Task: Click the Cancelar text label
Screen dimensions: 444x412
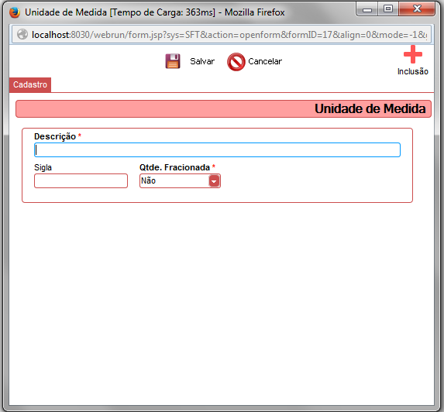Action: click(x=265, y=61)
